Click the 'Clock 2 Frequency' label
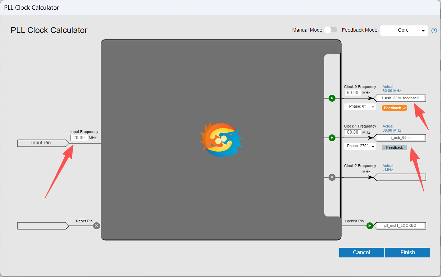This screenshot has width=441, height=277. point(360,166)
